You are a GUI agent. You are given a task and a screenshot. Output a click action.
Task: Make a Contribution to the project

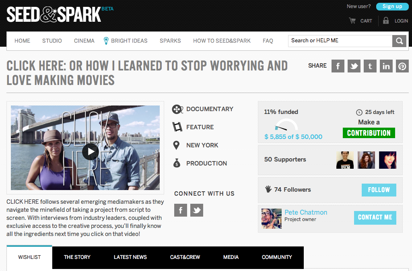[369, 133]
